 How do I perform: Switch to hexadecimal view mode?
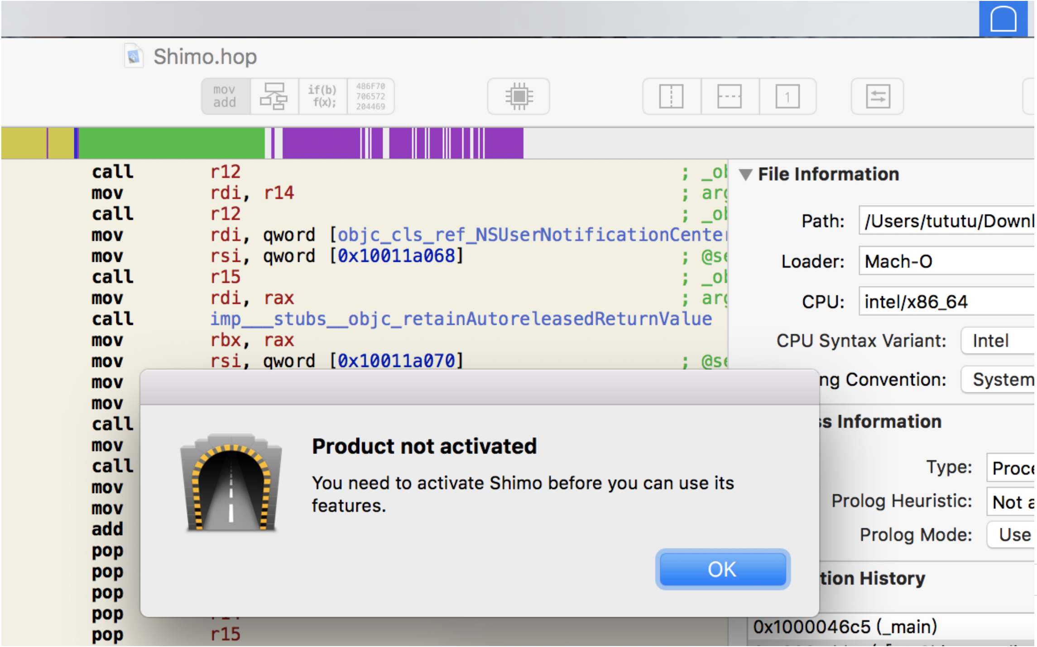click(x=370, y=96)
